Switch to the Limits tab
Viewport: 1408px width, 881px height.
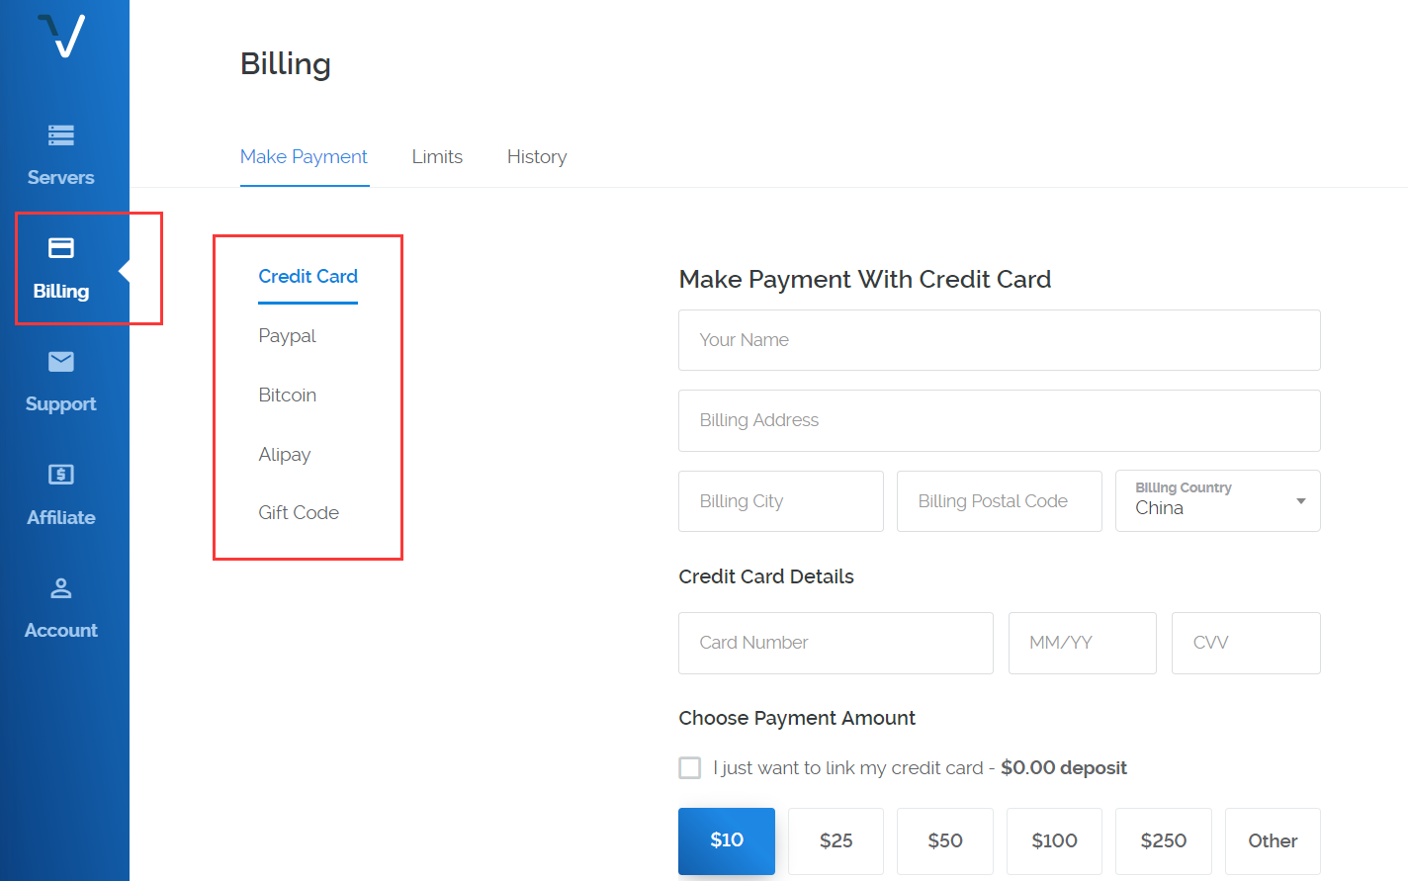437,157
